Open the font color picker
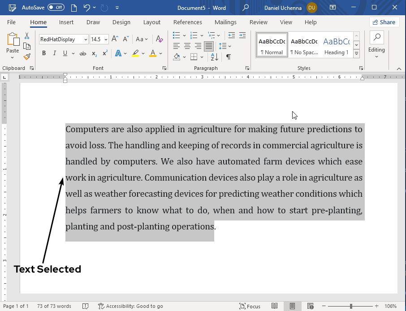 161,53
